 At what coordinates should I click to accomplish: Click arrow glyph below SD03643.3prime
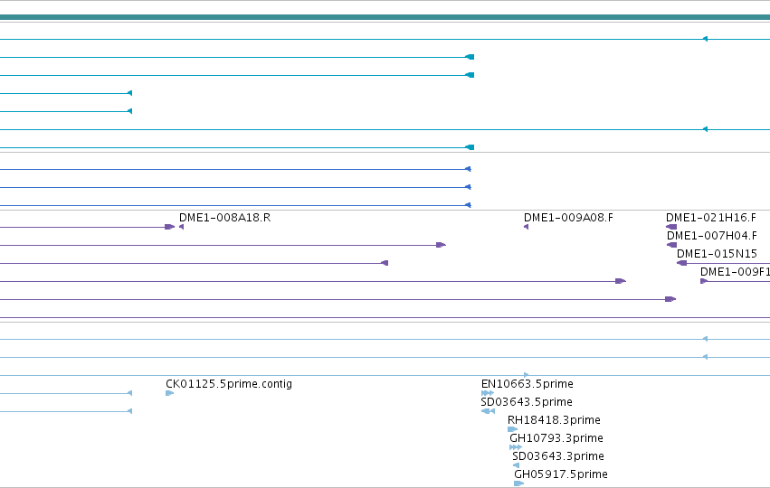point(516,465)
